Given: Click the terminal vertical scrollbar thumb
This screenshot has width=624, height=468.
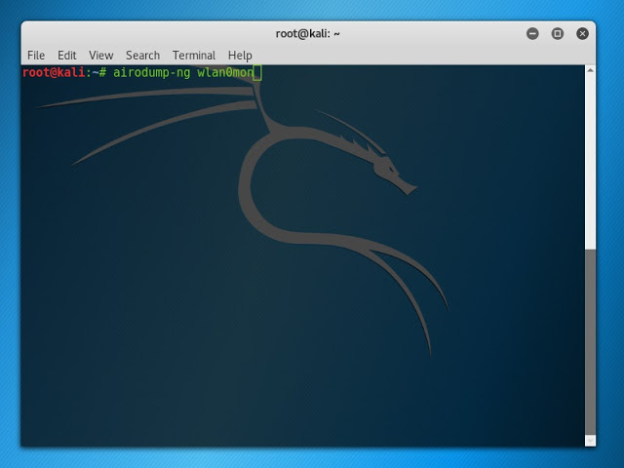Looking at the screenshot, I should point(590,342).
